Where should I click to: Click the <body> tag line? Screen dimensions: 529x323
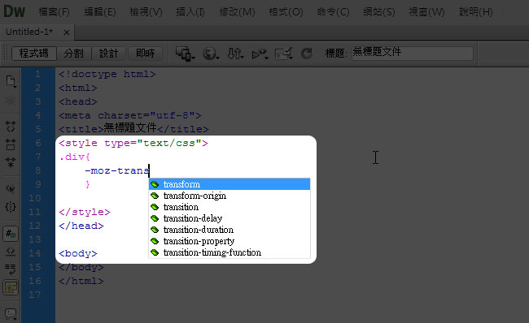click(x=78, y=253)
